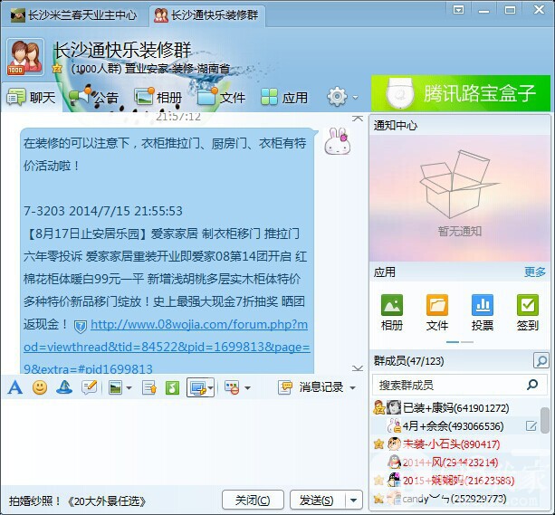Click the 相册 album app icon

pos(392,306)
